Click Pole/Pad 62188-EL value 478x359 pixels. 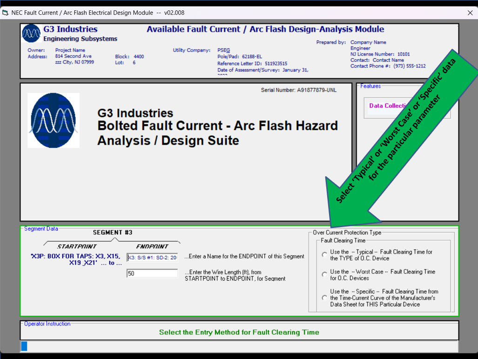[x=239, y=56]
